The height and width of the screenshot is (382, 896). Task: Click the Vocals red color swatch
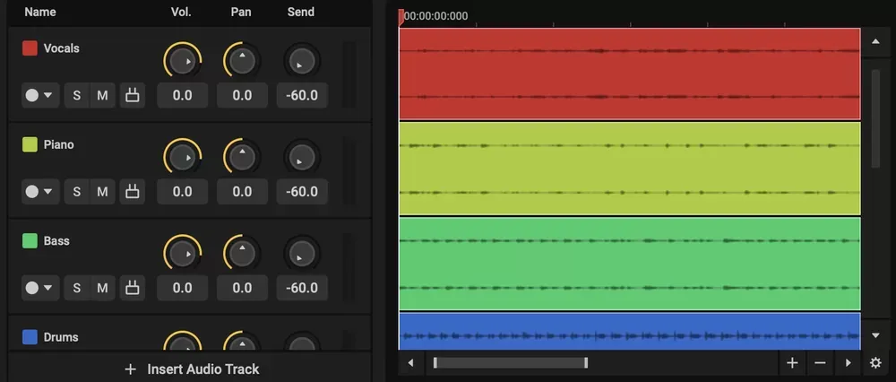coord(30,48)
